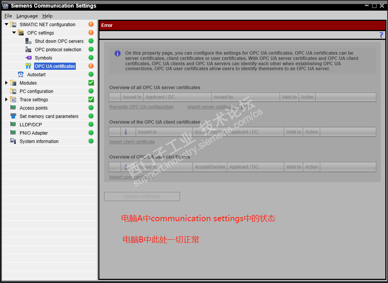Click the System information icon
This screenshot has width=388, height=283.
pos(13,141)
